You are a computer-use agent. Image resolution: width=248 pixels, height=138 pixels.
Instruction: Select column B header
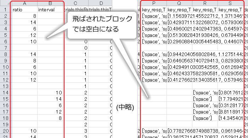coord(50,3)
